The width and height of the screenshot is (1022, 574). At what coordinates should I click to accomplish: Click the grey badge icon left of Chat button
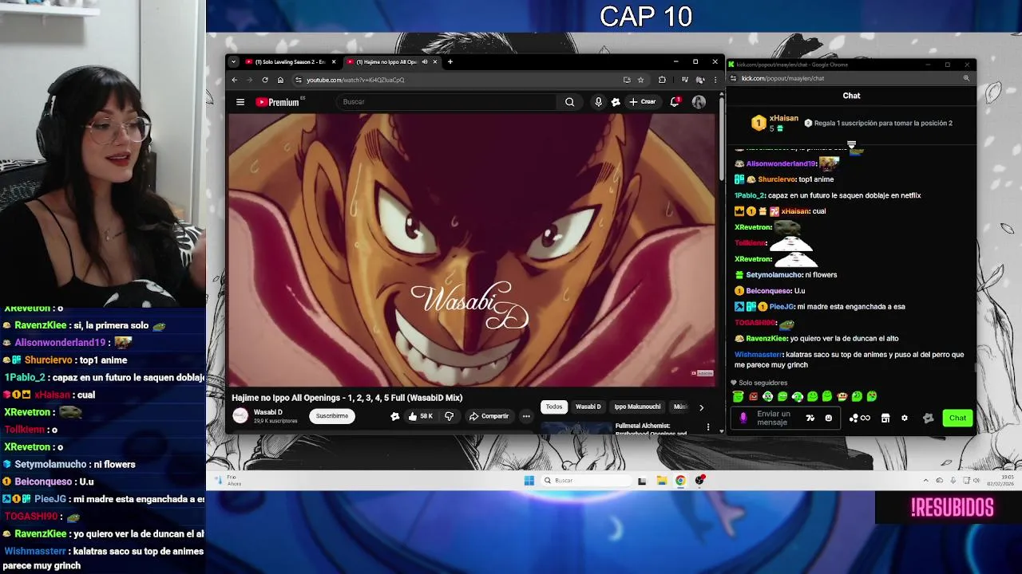(928, 419)
